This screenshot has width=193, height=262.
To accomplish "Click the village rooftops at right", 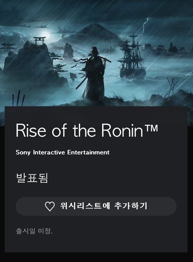I will coord(165,48).
